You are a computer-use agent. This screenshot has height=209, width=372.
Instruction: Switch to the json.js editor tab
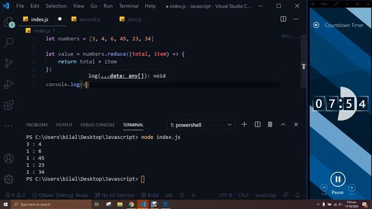click(x=134, y=19)
